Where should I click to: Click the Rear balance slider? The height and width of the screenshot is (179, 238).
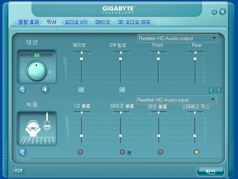click(196, 53)
